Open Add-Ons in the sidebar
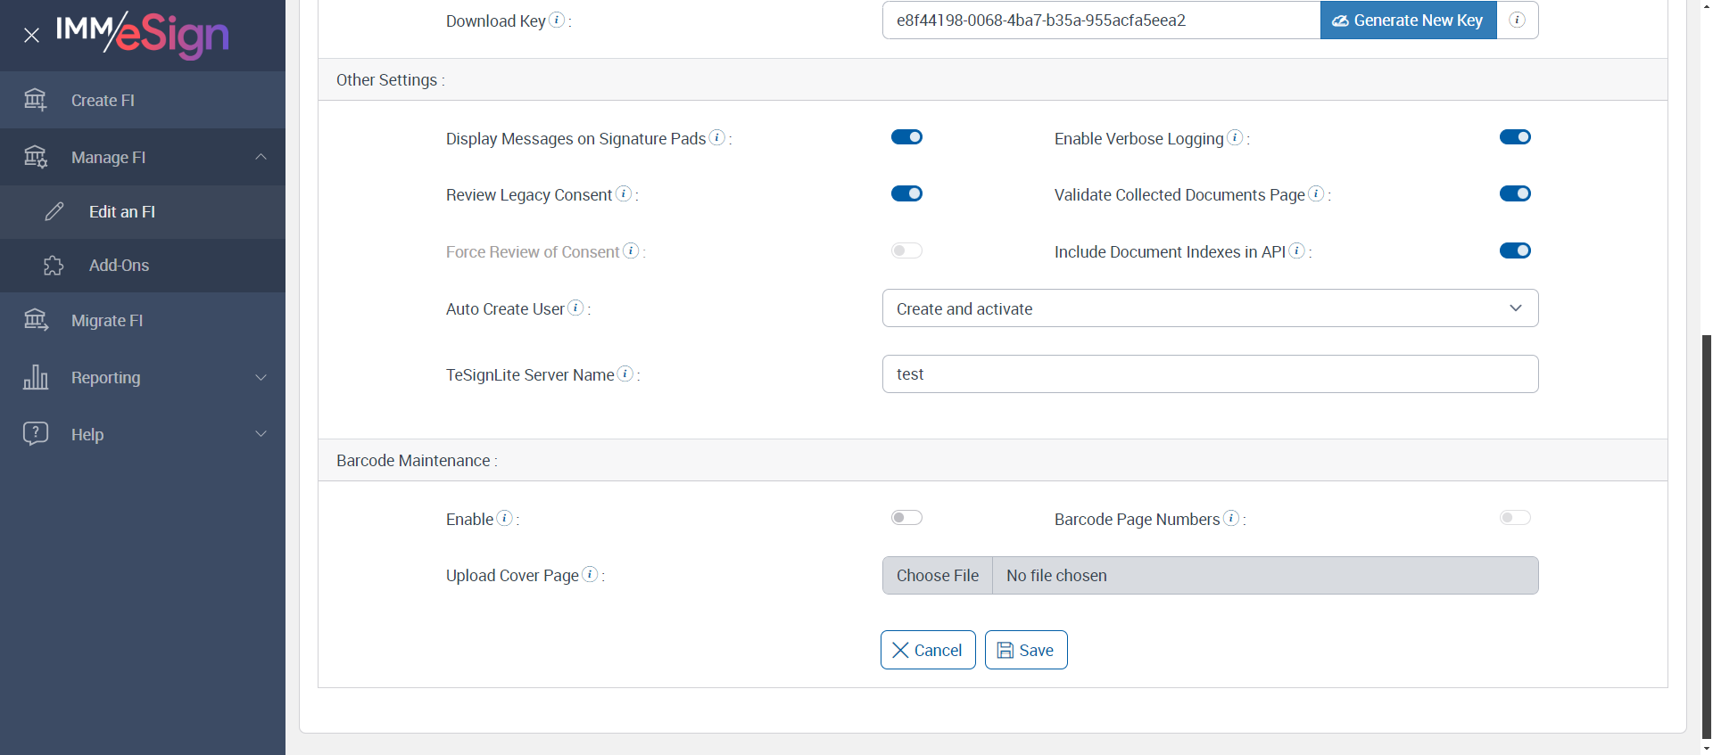This screenshot has height=755, width=1713. tap(119, 266)
